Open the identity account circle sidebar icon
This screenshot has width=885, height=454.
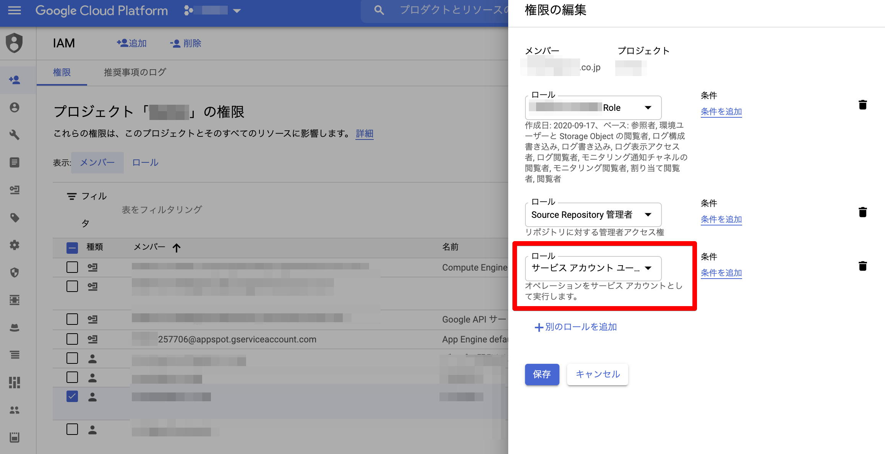point(15,107)
